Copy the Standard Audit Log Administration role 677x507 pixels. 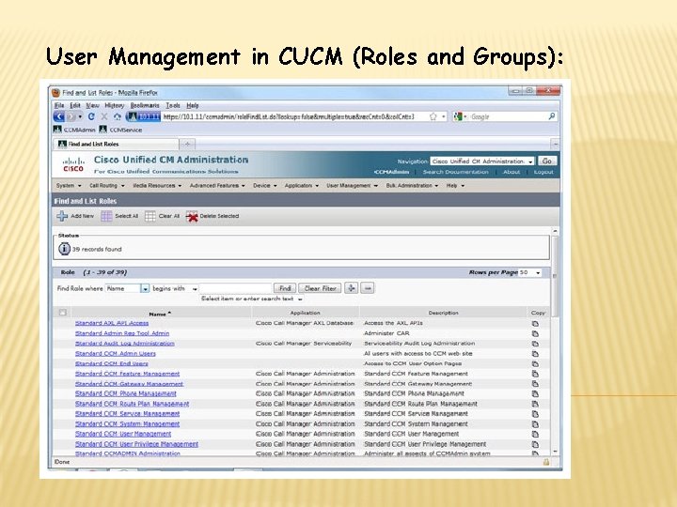click(535, 344)
